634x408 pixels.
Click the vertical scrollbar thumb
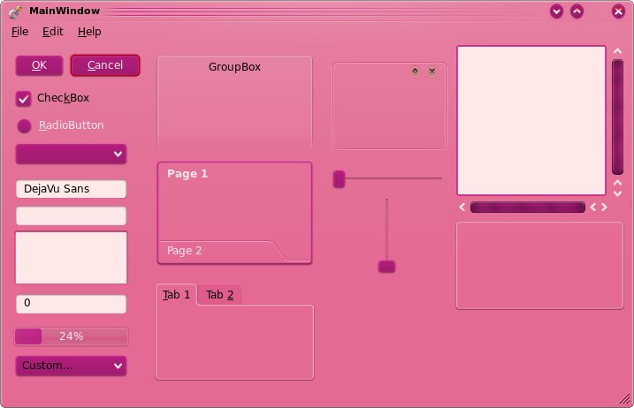pos(617,117)
